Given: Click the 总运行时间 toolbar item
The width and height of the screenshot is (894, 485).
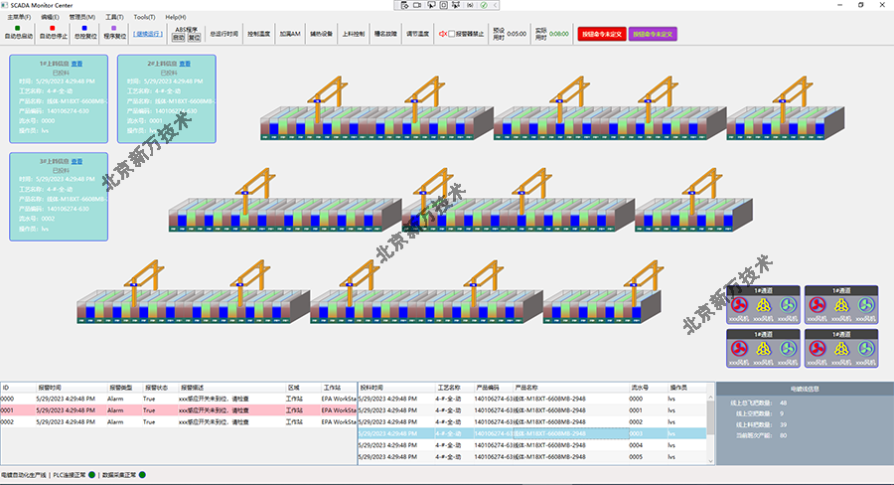Looking at the screenshot, I should coord(224,34).
